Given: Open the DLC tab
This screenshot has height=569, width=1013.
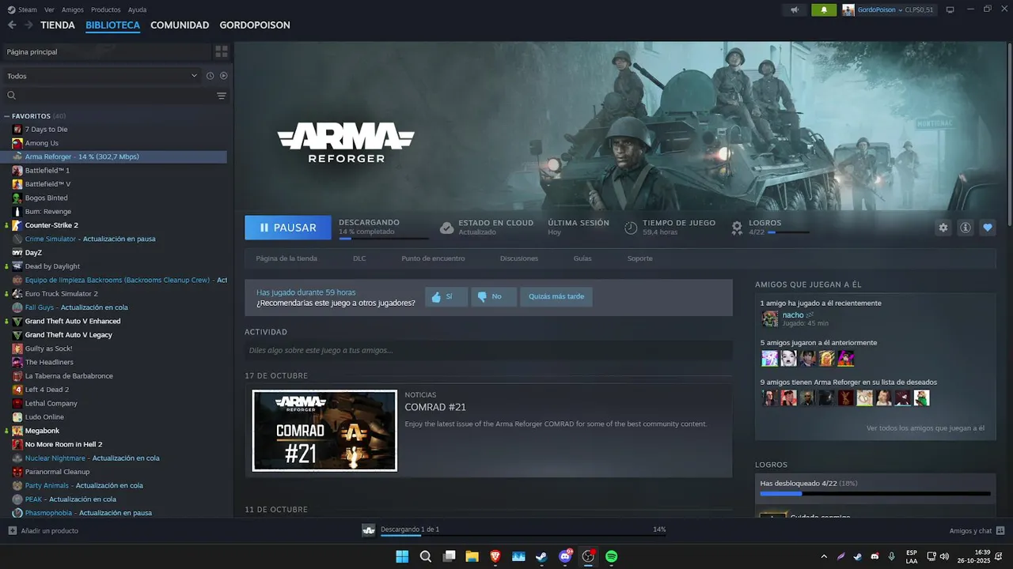Looking at the screenshot, I should pyautogui.click(x=359, y=258).
